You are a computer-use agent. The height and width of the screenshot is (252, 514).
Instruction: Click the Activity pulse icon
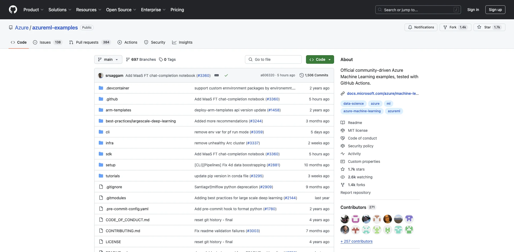tap(343, 154)
